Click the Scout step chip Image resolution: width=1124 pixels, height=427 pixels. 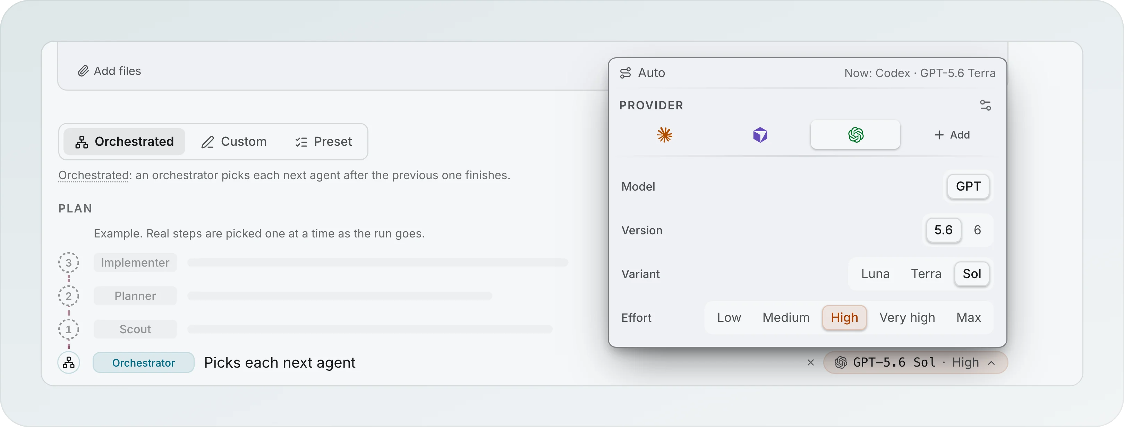tap(135, 329)
